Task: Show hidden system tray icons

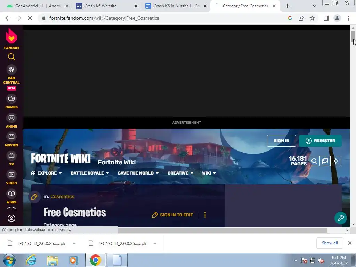Action: (296, 260)
